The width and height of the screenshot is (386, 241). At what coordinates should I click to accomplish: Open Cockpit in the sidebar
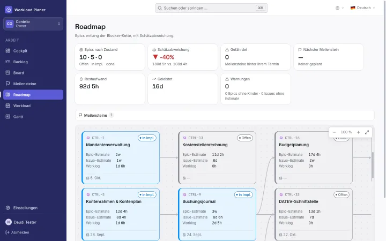point(33,51)
